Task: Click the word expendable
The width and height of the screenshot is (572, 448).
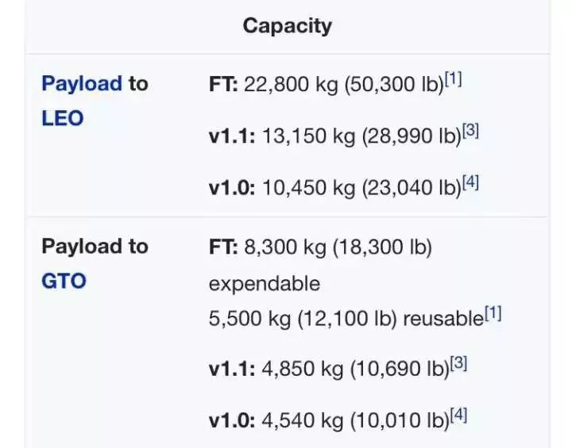Action: point(265,283)
